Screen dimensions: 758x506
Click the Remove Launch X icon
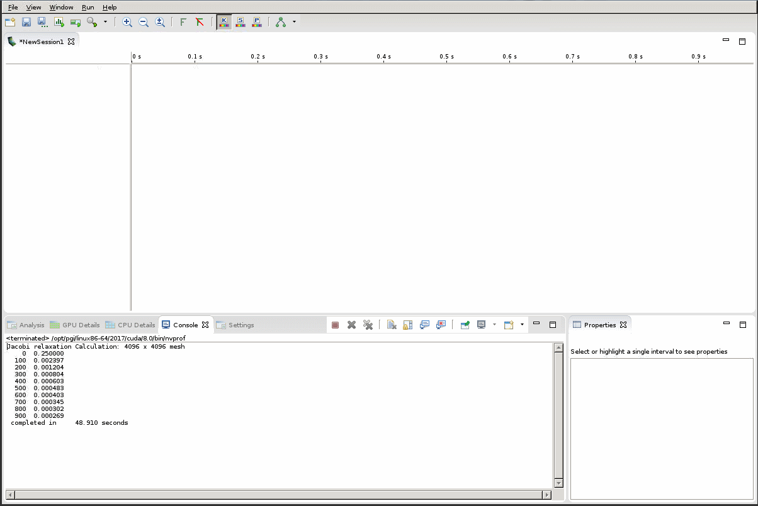click(x=352, y=325)
